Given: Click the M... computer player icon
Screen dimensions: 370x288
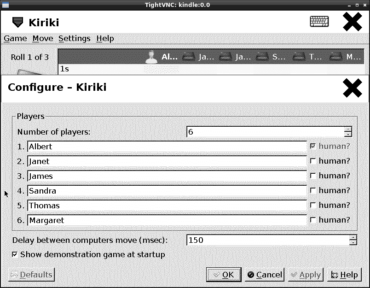Looking at the screenshot, I should [x=335, y=57].
